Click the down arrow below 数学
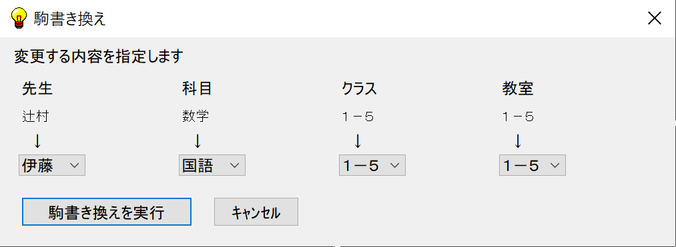The image size is (676, 247). (198, 140)
